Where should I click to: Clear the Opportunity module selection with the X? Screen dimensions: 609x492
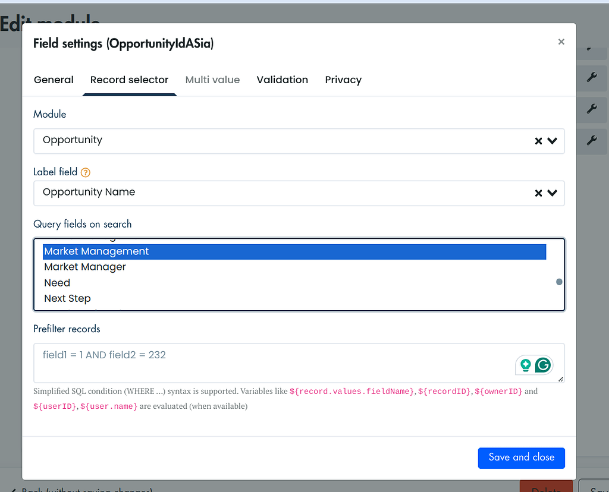[x=538, y=141]
